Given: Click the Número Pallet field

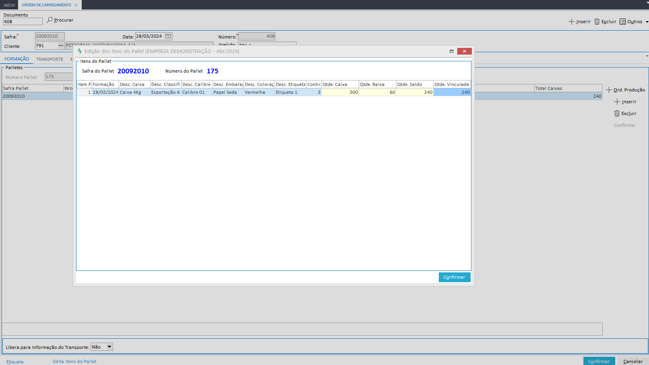Looking at the screenshot, I should [x=59, y=77].
